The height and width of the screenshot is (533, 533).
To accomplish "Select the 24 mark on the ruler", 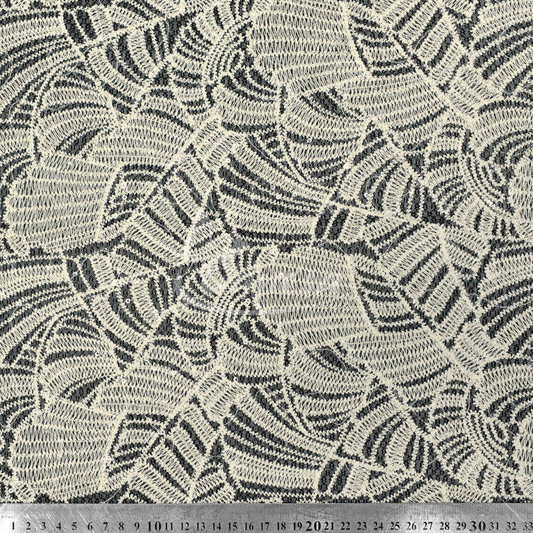I will tap(378, 525).
